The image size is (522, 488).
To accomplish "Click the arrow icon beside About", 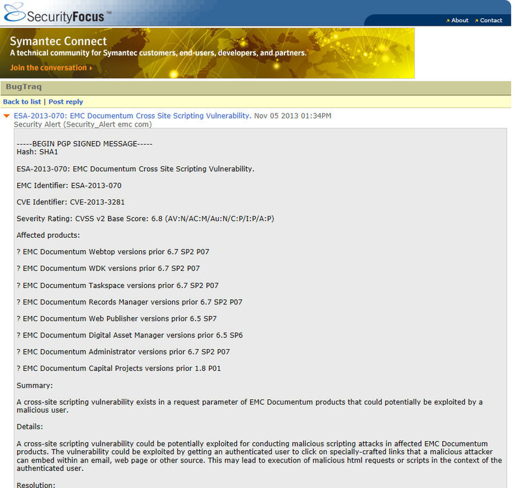I will point(448,20).
